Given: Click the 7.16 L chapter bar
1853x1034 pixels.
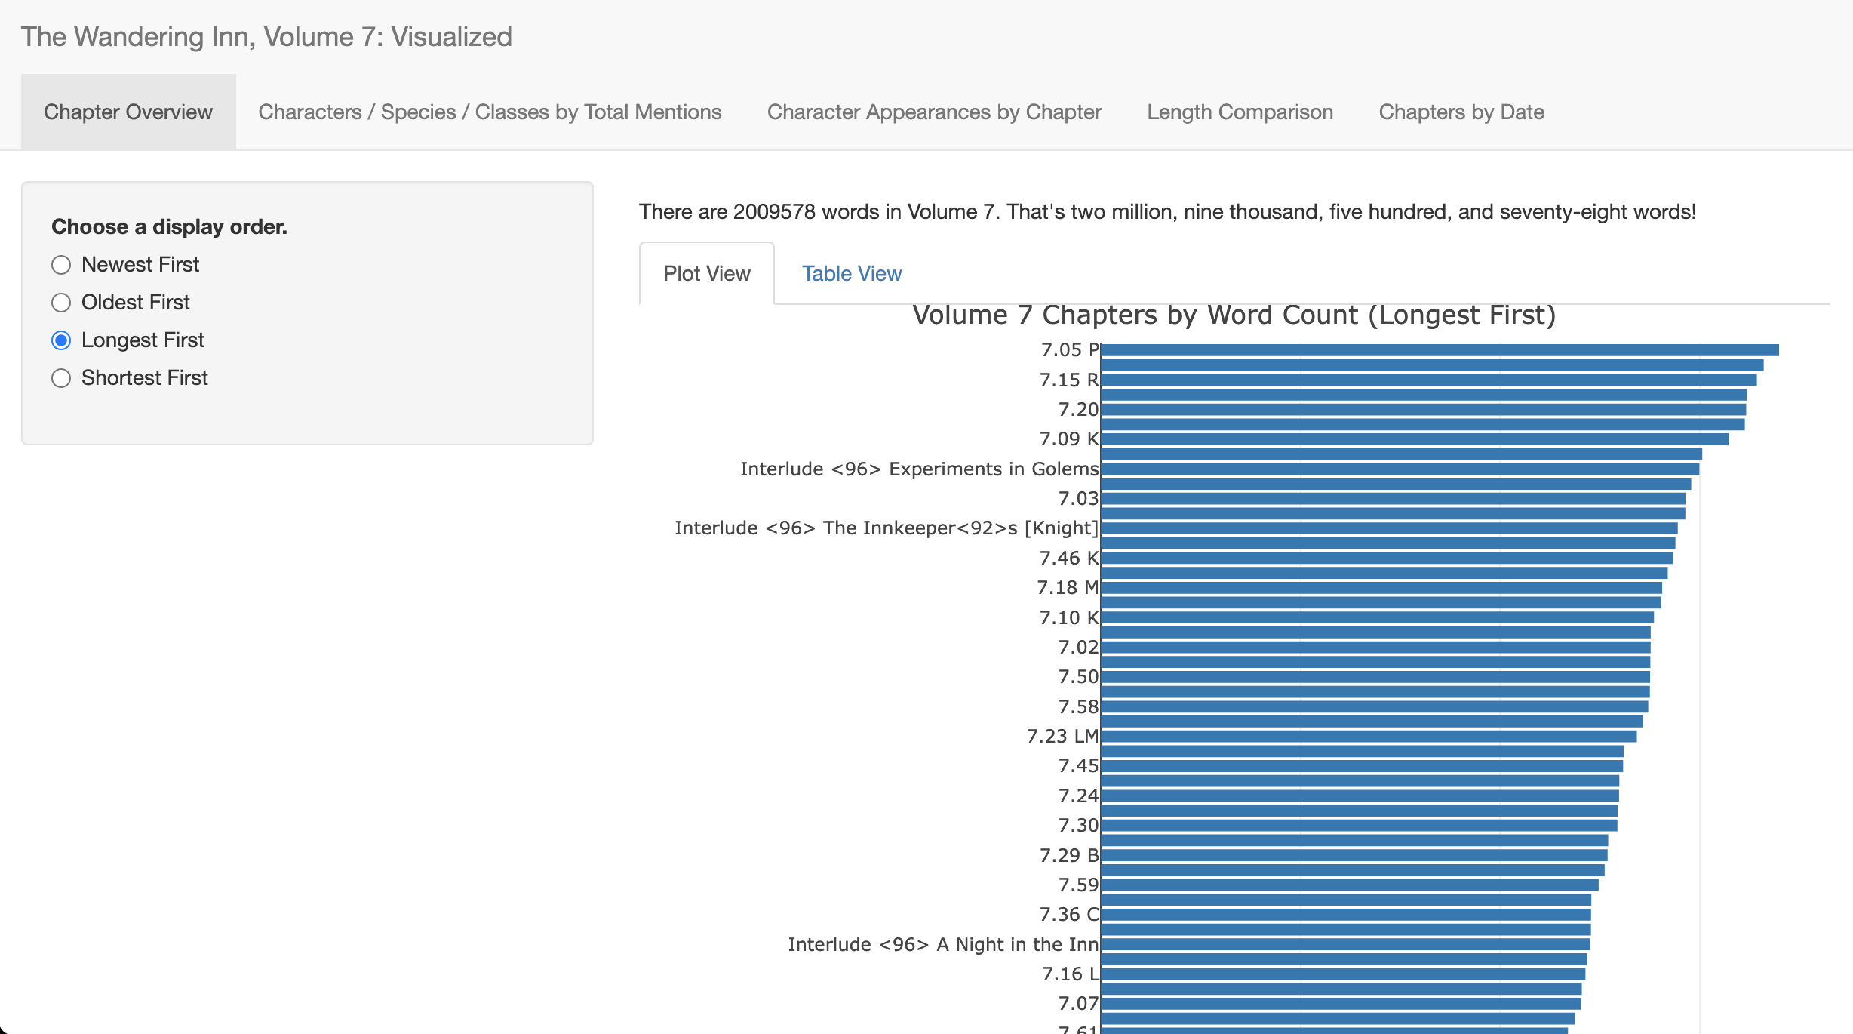Looking at the screenshot, I should (1343, 974).
